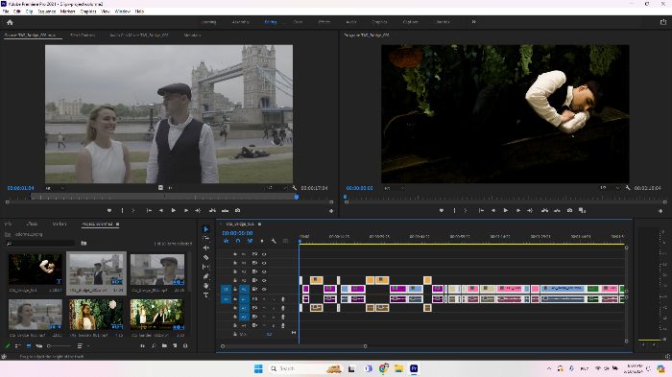
Task: Expand workspace overflow chevrons
Action: [x=473, y=21]
